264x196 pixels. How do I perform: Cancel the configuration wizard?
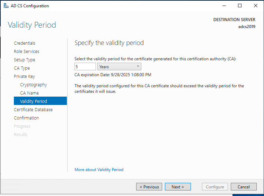tap(244, 187)
